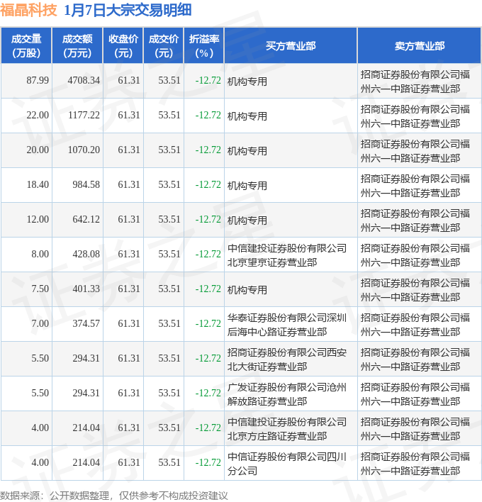Sort by the 折溢率(%) column header
The height and width of the screenshot is (502, 482).
[x=204, y=46]
